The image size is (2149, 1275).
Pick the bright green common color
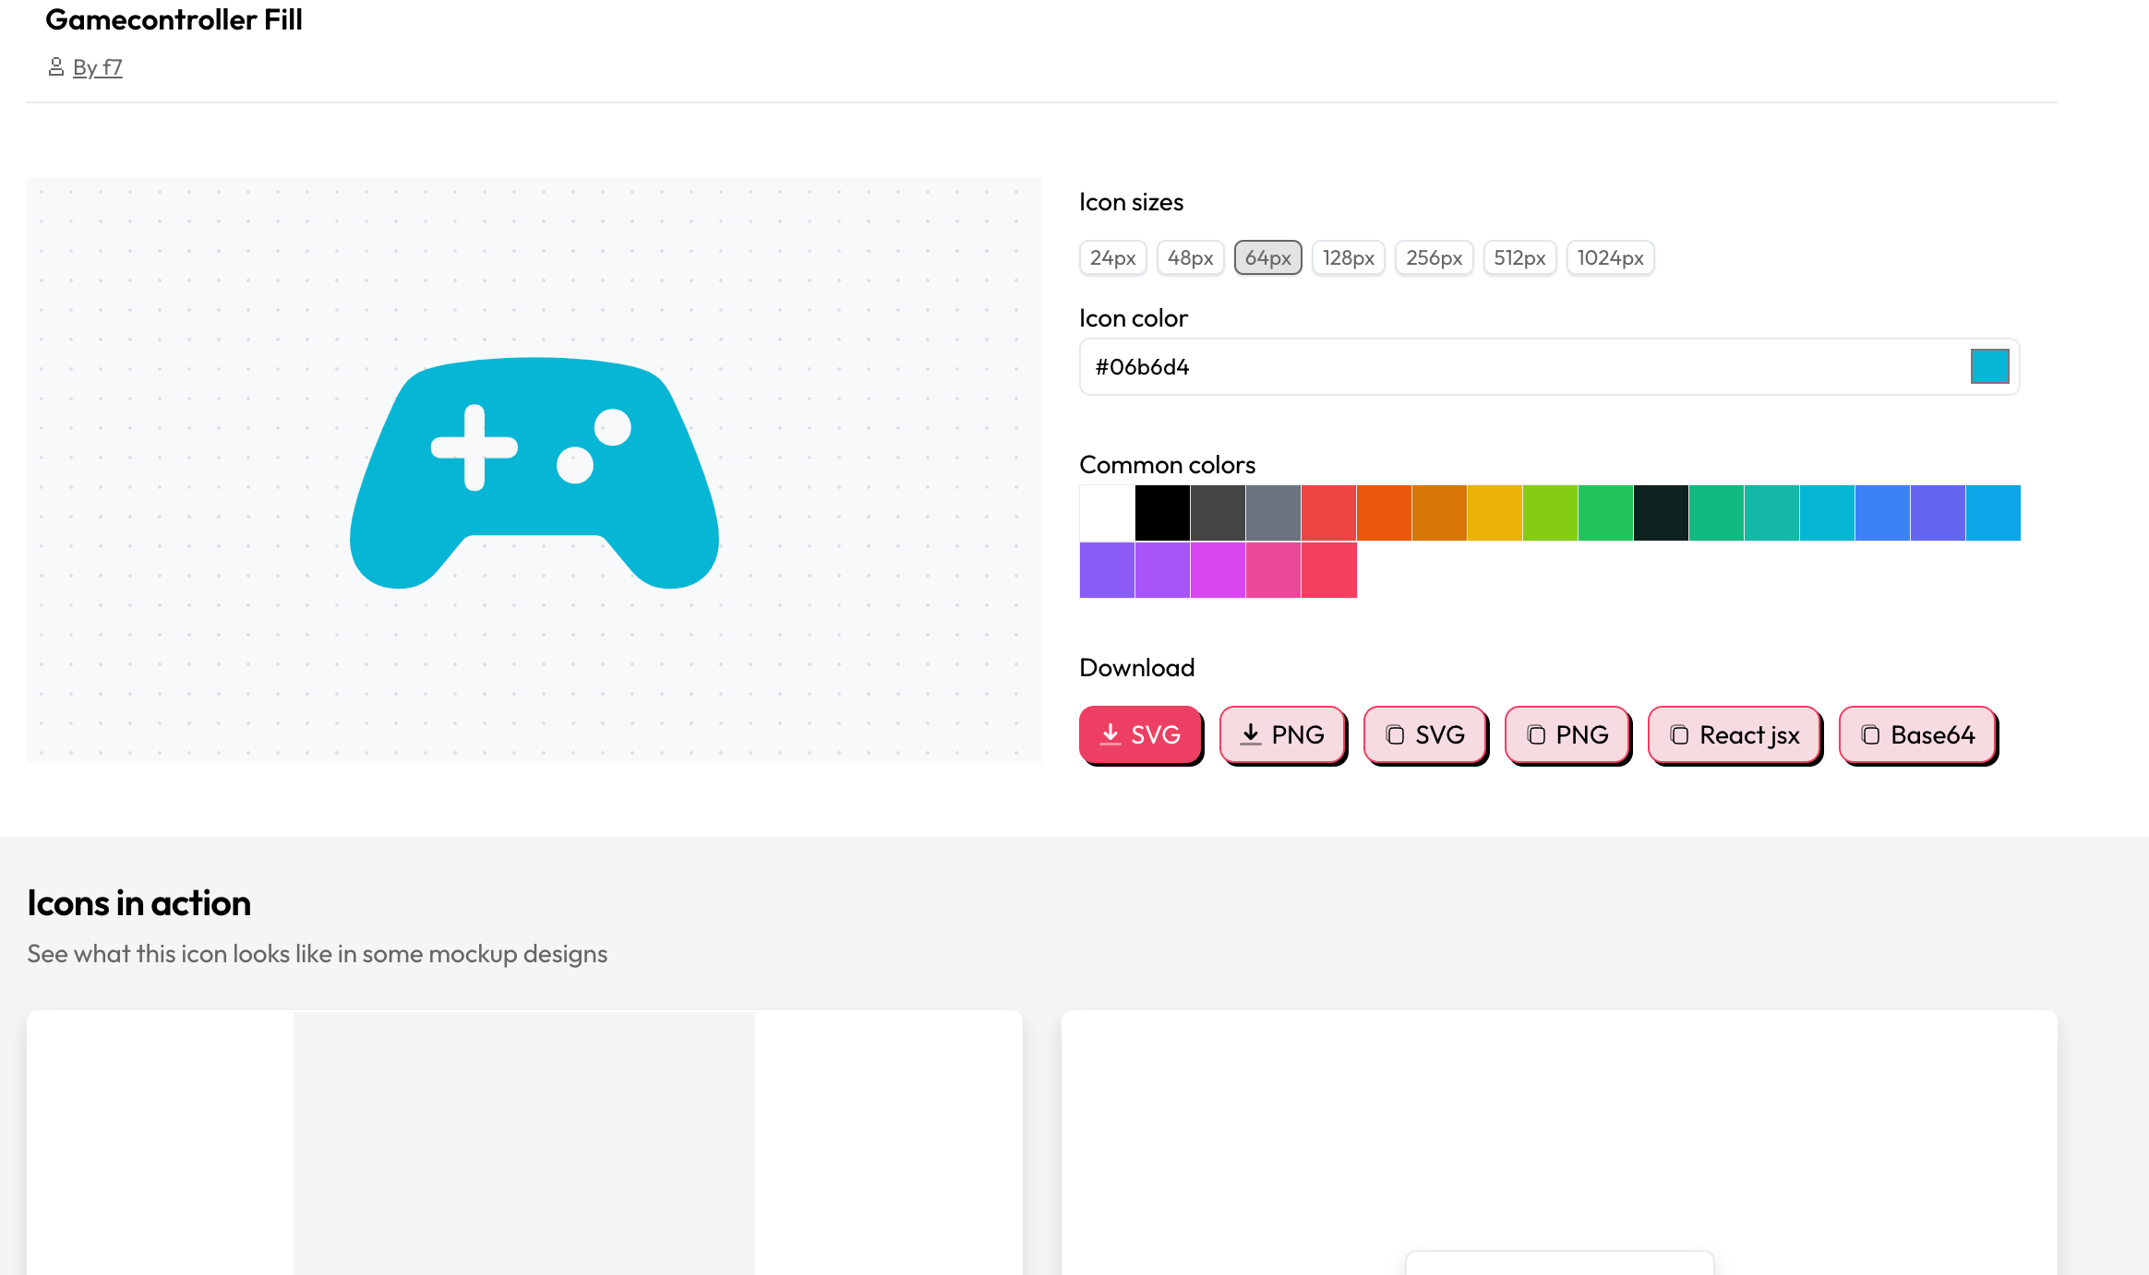tap(1606, 513)
